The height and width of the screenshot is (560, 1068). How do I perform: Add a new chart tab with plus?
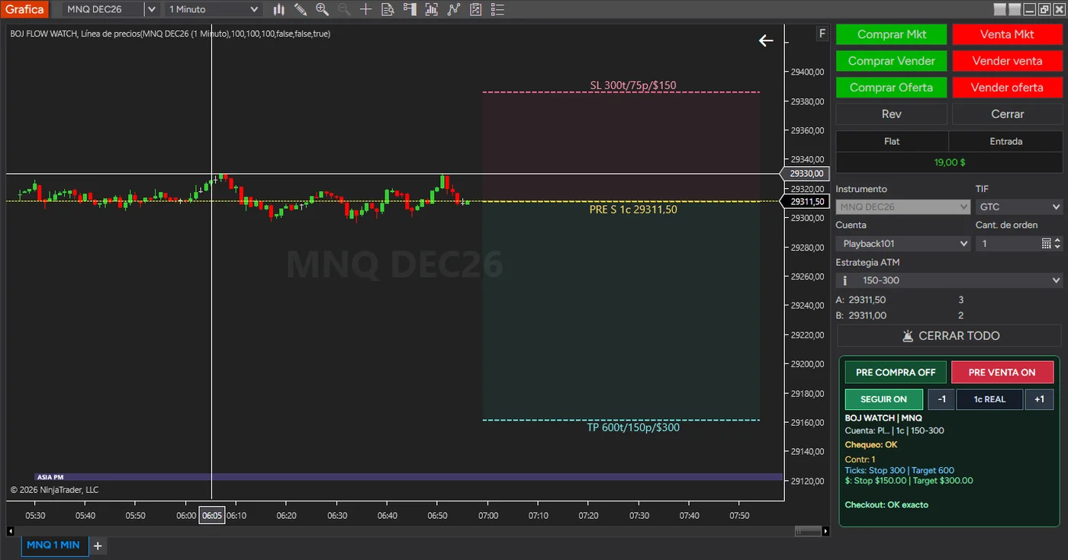click(98, 546)
